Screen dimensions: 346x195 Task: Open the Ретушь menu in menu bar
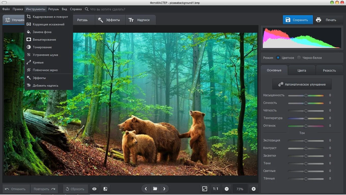pyautogui.click(x=53, y=9)
